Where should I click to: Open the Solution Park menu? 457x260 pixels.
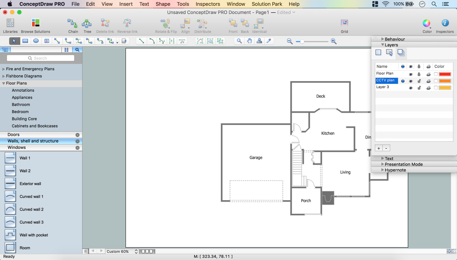point(267,4)
